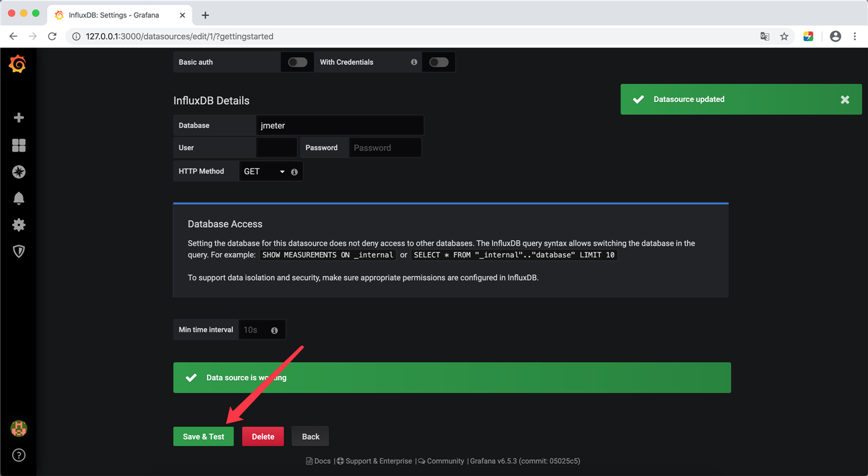
Task: Click the SHOW MEASUREMENTS ON _internal code
Action: (328, 255)
